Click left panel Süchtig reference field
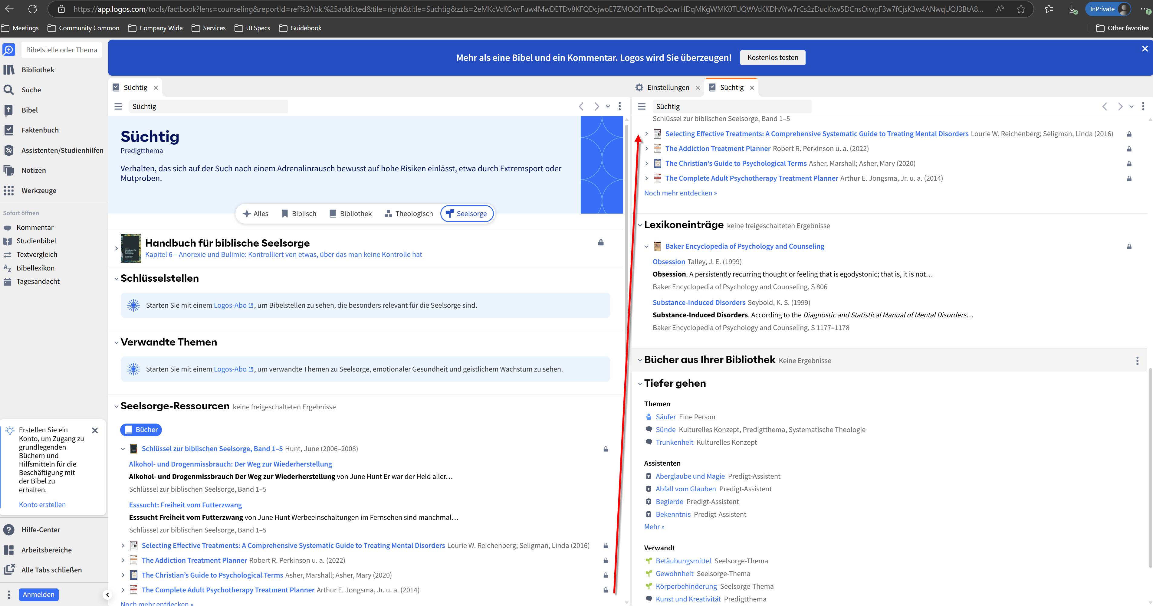The width and height of the screenshot is (1153, 606). [209, 106]
